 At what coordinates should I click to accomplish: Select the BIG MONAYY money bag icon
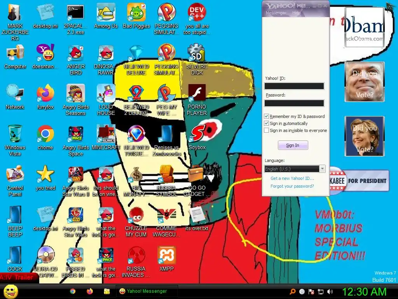(136, 181)
